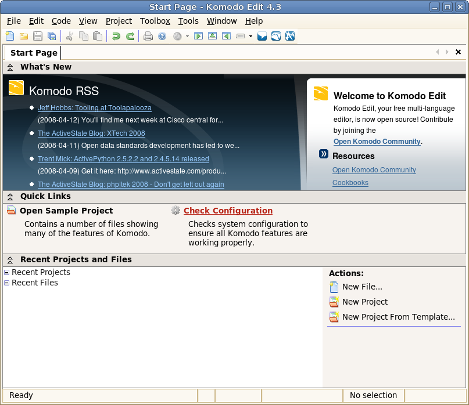Click the bold Open Komodo Community link

377,141
